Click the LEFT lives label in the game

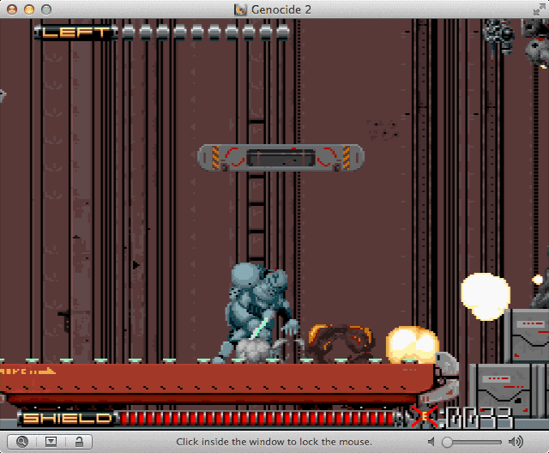(x=76, y=33)
